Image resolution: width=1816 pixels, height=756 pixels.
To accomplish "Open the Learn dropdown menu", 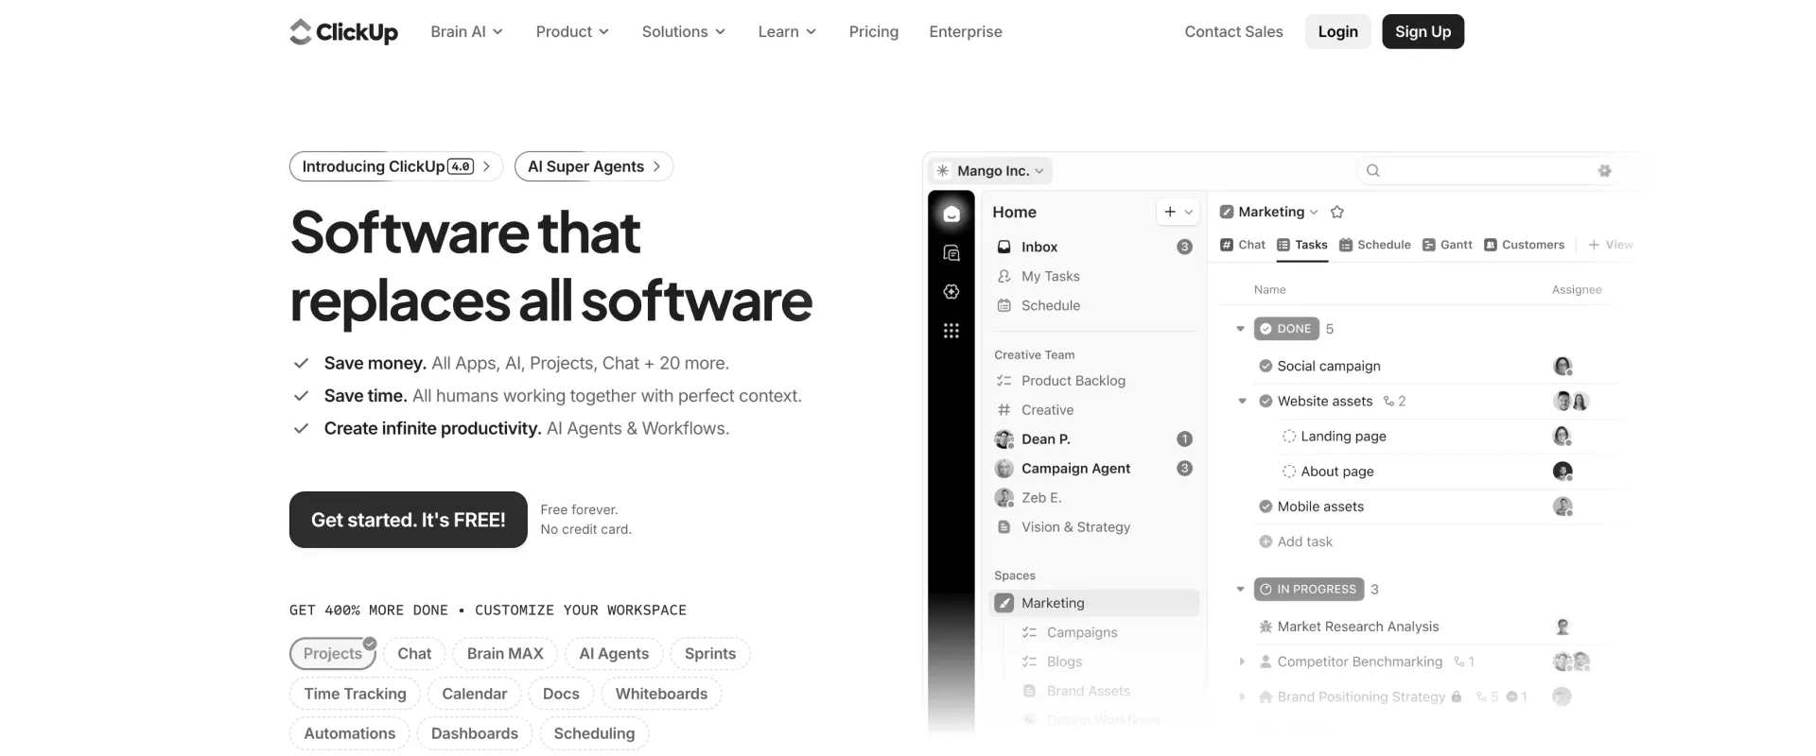I will [x=787, y=31].
